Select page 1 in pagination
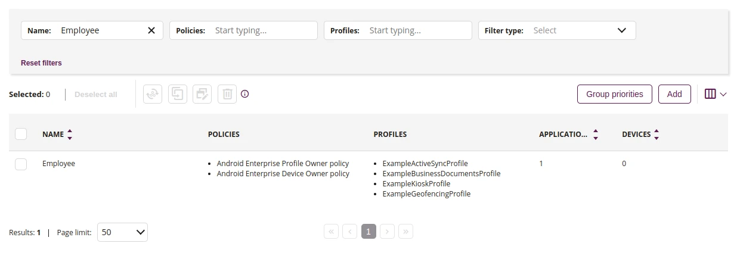Image resolution: width=737 pixels, height=256 pixels. click(368, 232)
